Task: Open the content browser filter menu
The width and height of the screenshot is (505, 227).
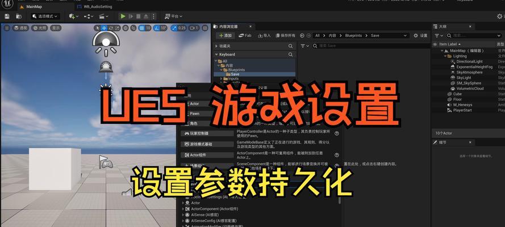Action: click(304, 46)
